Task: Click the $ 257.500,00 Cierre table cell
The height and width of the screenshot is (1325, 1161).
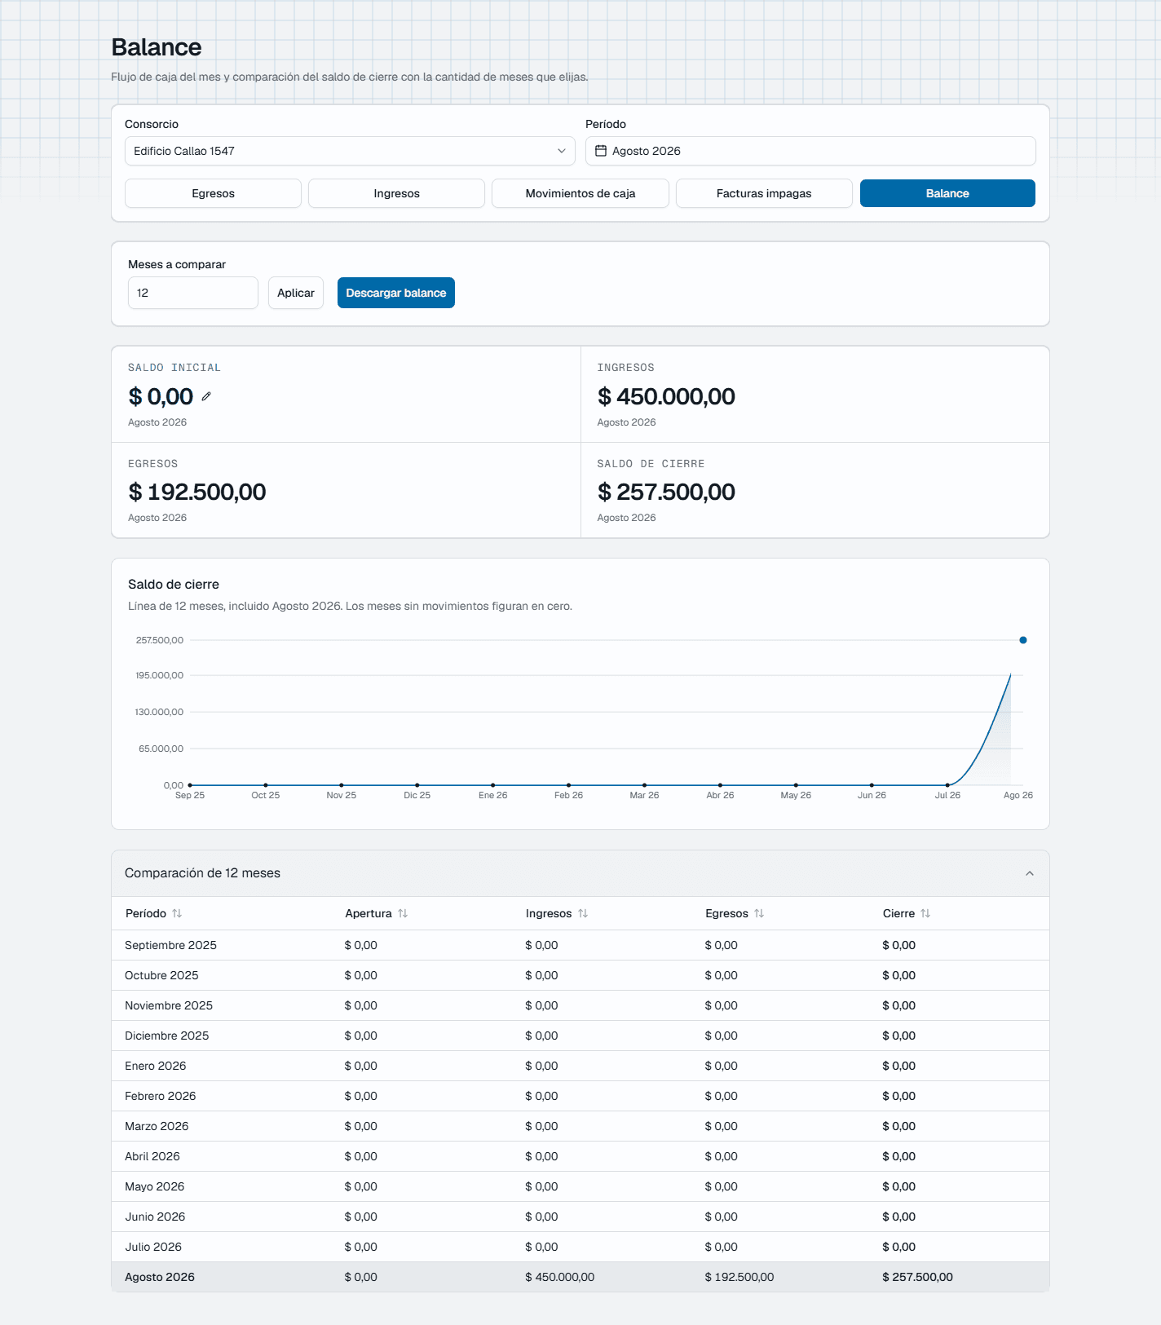Action: pyautogui.click(x=917, y=1277)
